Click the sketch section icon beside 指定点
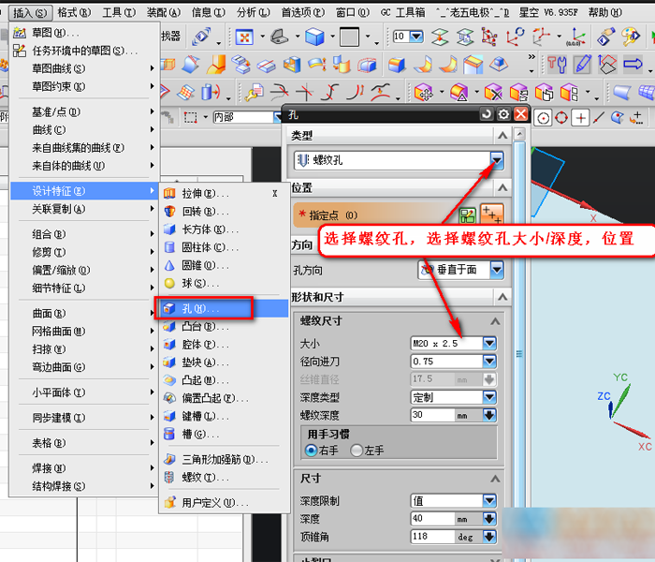The image size is (655, 562). [x=467, y=214]
